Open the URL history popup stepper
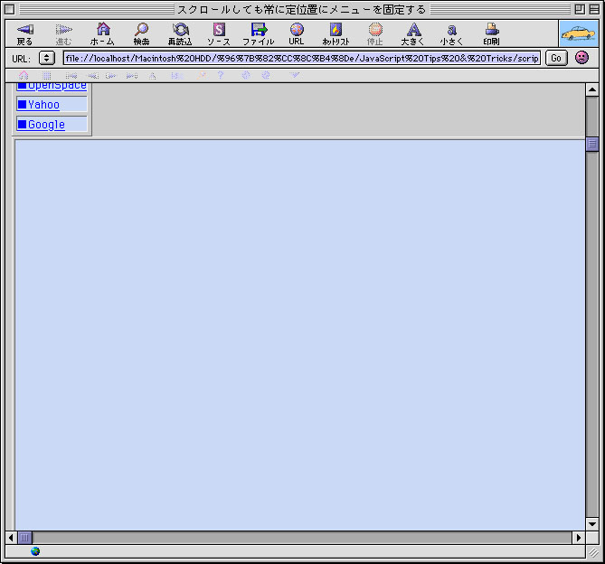Viewport: 605px width, 564px height. tap(47, 58)
